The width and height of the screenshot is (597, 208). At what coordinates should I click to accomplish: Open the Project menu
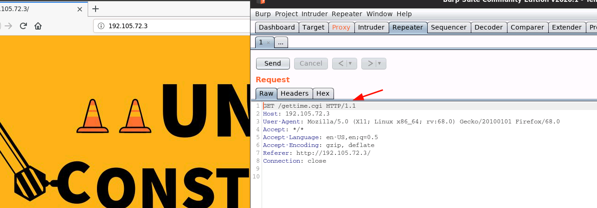286,14
